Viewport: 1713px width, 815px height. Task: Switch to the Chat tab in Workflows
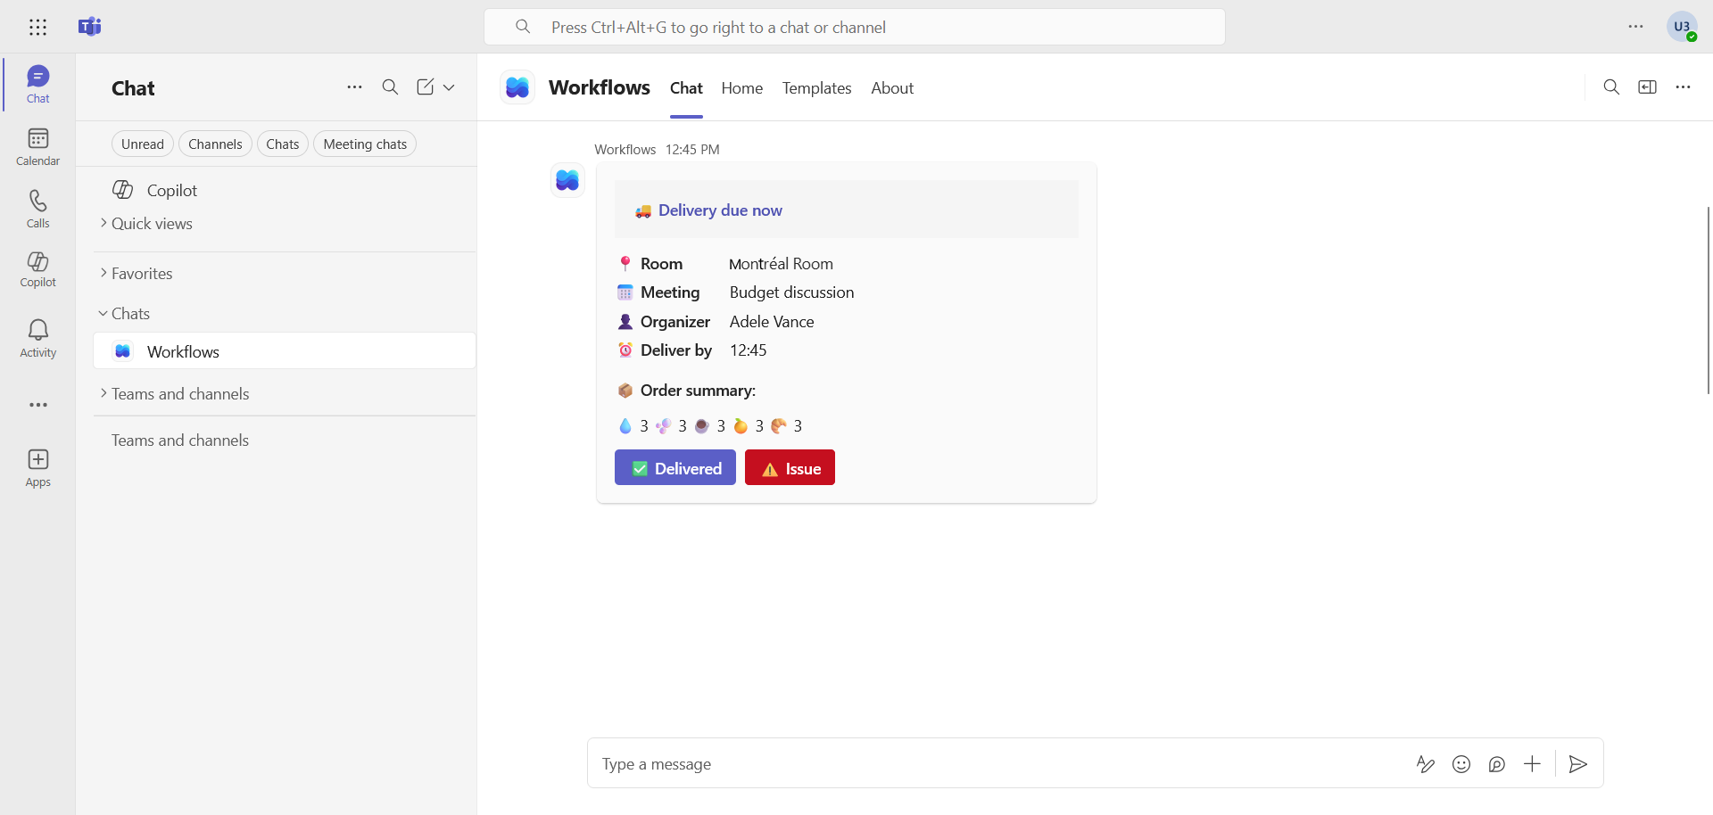[x=686, y=88]
